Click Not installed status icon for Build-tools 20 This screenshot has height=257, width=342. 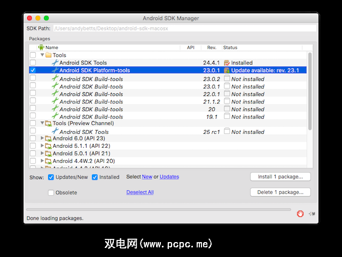pyautogui.click(x=227, y=108)
